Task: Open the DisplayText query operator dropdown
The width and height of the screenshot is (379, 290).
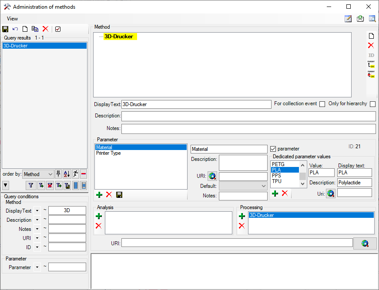Action: (37, 211)
